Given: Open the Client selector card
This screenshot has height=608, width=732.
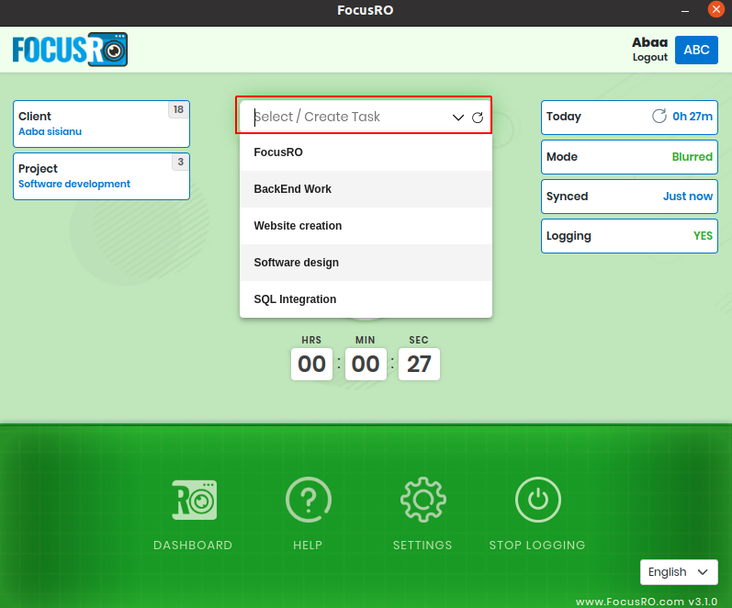Looking at the screenshot, I should [101, 124].
